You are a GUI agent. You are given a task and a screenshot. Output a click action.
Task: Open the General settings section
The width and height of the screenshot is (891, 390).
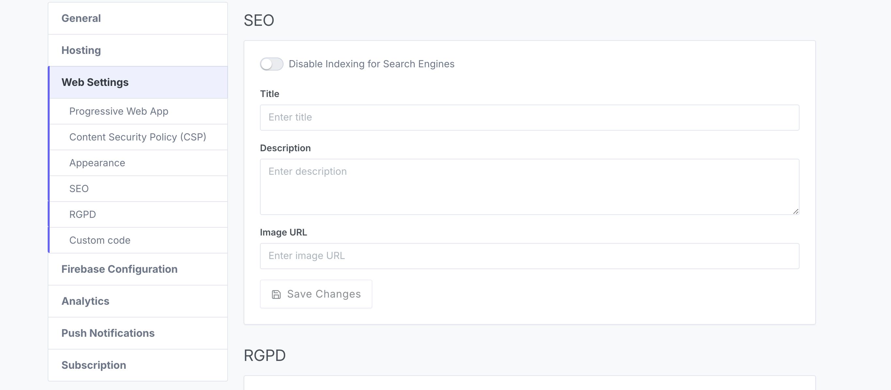81,18
